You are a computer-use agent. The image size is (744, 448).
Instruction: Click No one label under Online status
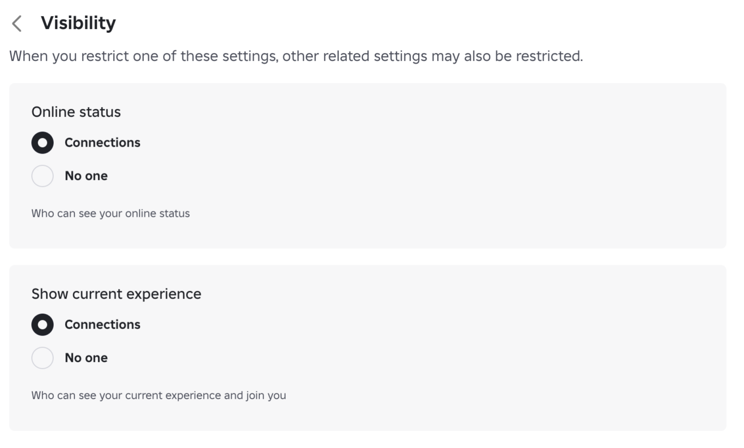86,176
